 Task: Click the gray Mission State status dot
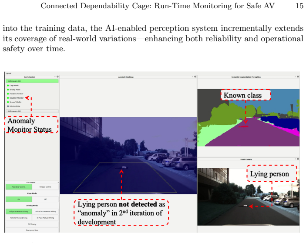pyautogui.click(x=8, y=106)
